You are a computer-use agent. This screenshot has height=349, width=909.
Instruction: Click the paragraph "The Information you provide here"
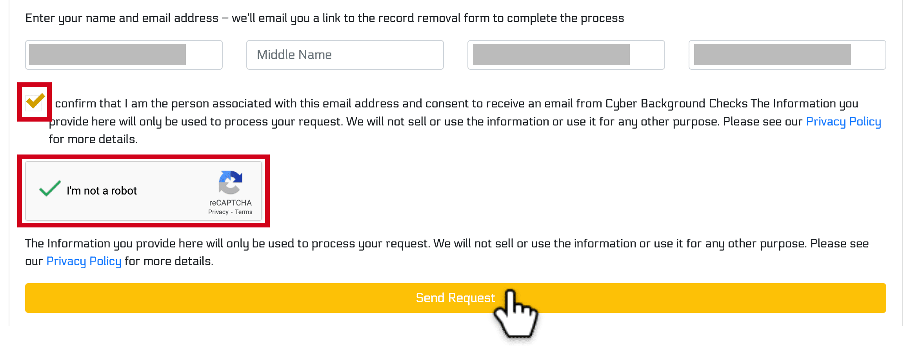point(447,252)
